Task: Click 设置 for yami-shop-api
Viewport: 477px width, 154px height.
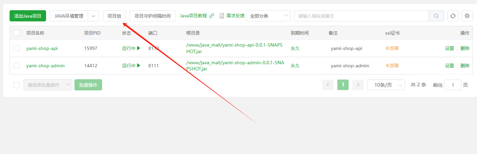Action: [449, 48]
